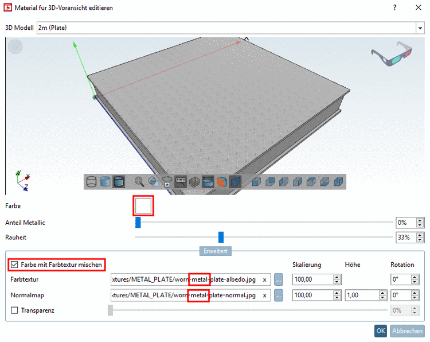Click the Anteil Metallic slider handle
The height and width of the screenshot is (342, 430).
138,222
